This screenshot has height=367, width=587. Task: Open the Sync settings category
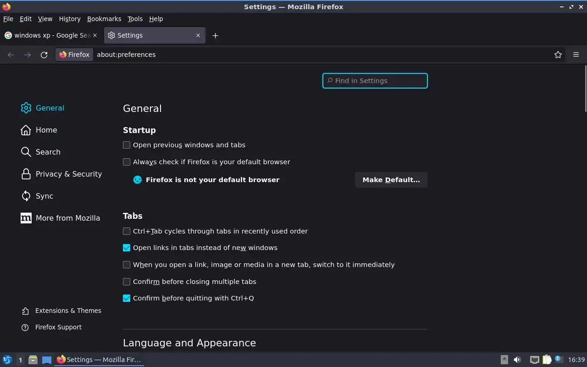(x=37, y=196)
